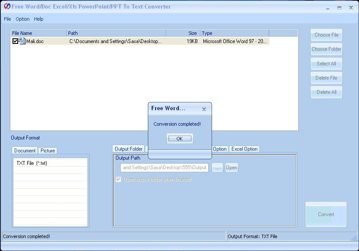Open the Help menu

(38, 19)
